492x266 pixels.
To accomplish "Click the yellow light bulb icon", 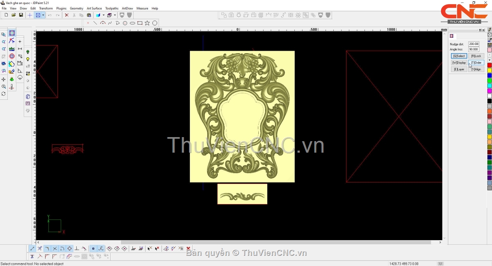I will click(28, 59).
